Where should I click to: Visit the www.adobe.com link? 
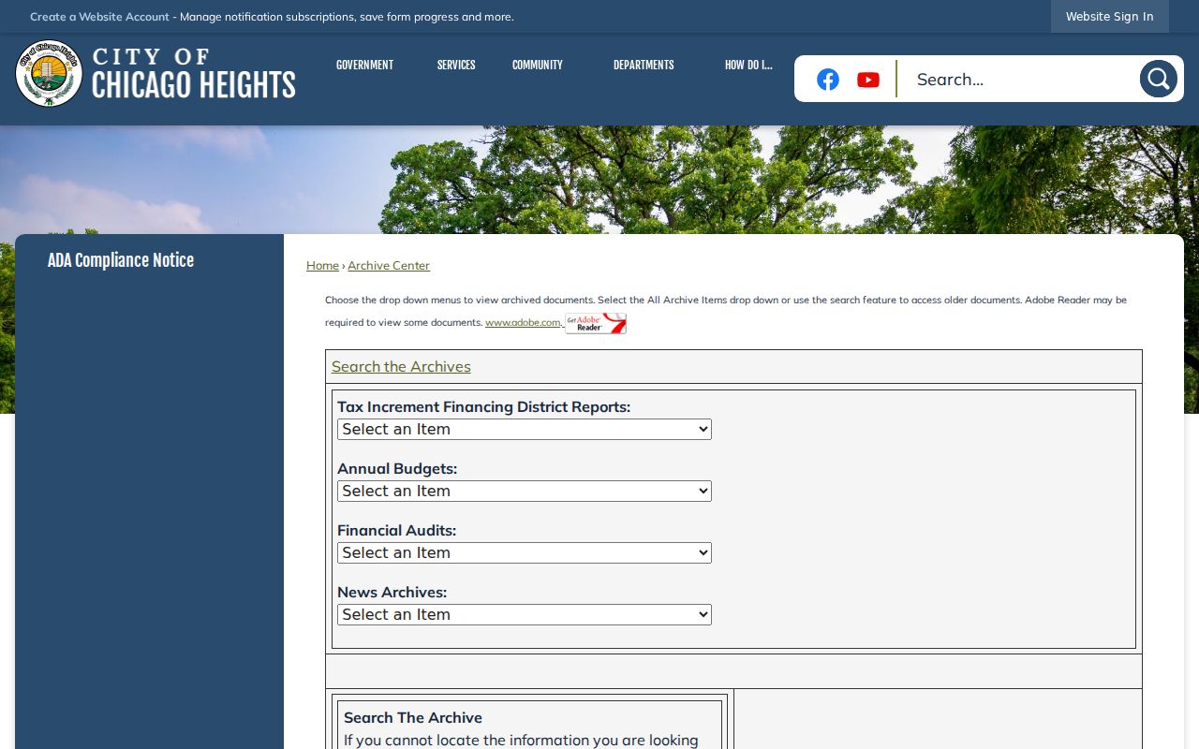(523, 323)
